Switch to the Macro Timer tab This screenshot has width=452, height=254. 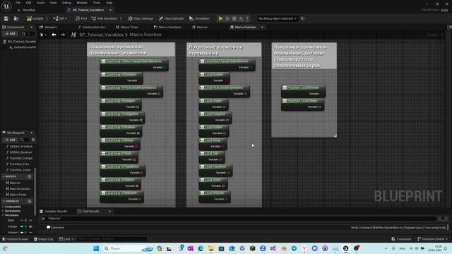click(127, 27)
